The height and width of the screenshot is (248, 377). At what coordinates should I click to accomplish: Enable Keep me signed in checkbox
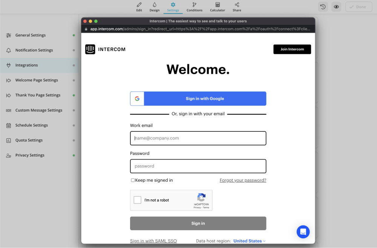click(133, 180)
